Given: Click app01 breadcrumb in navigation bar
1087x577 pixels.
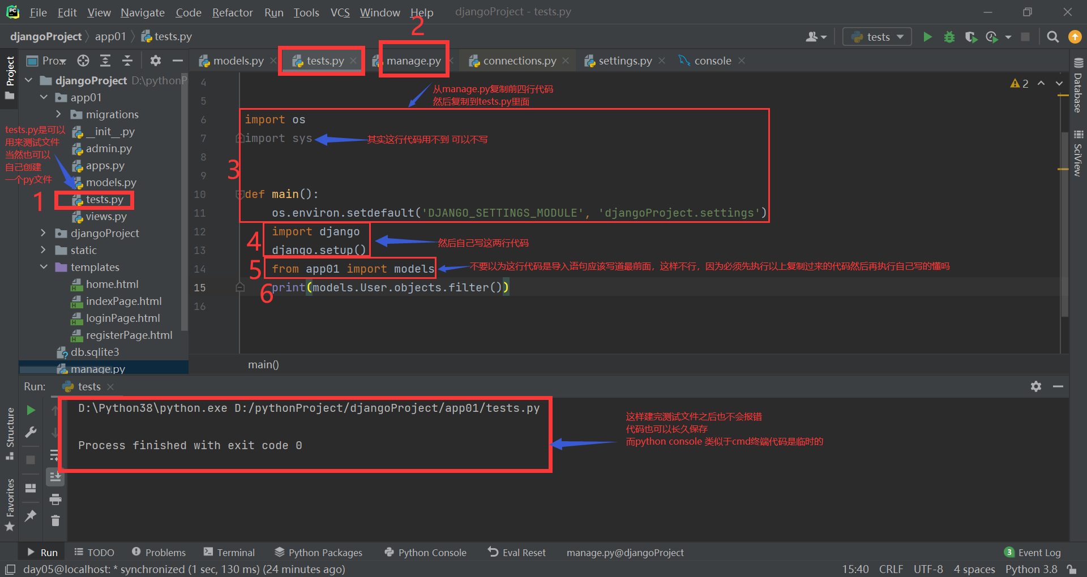Looking at the screenshot, I should [110, 37].
